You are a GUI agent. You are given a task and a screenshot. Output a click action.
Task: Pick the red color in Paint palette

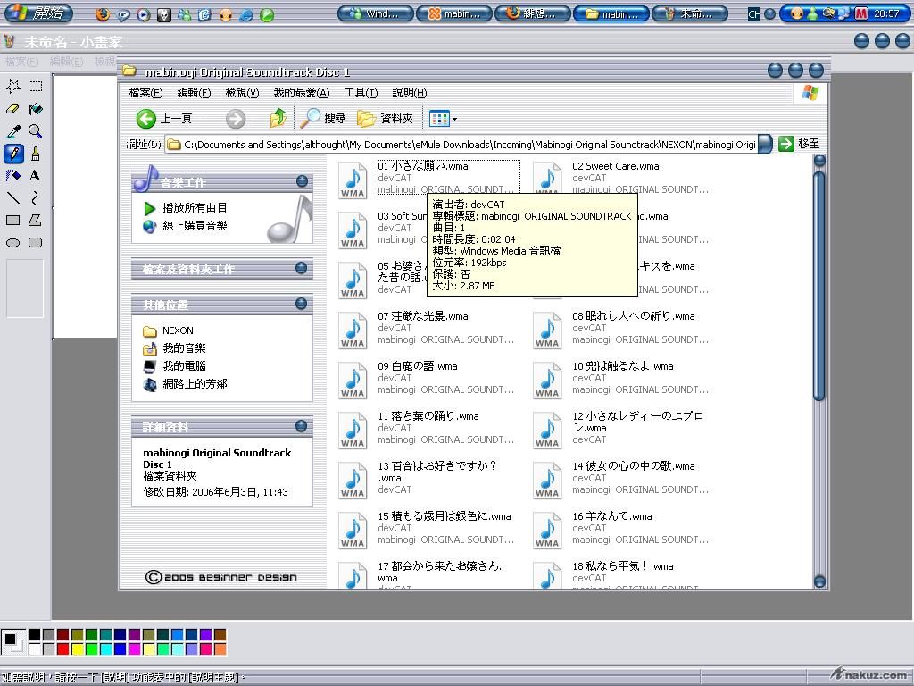(x=63, y=648)
